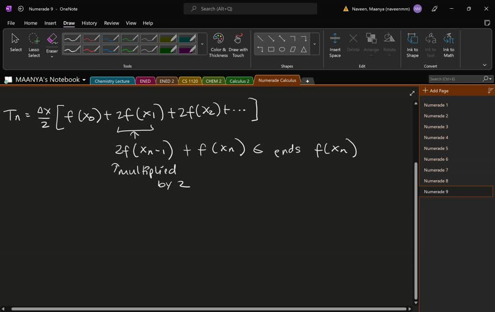
Task: Activate the Select tool
Action: (x=15, y=41)
